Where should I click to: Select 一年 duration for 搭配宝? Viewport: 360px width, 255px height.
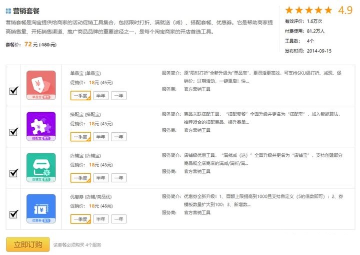(x=118, y=137)
